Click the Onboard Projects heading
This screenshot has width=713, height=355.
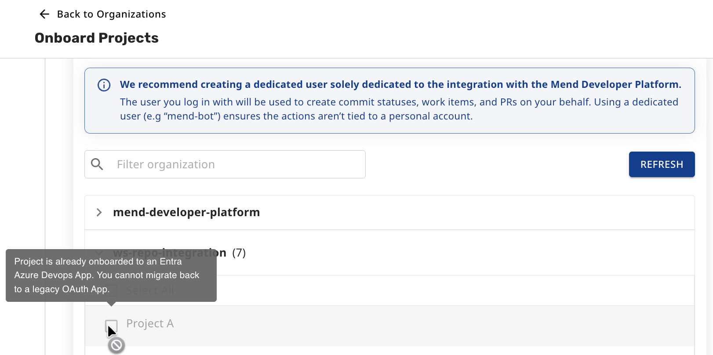[x=97, y=38]
